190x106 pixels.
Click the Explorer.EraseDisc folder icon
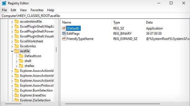pos(17,95)
